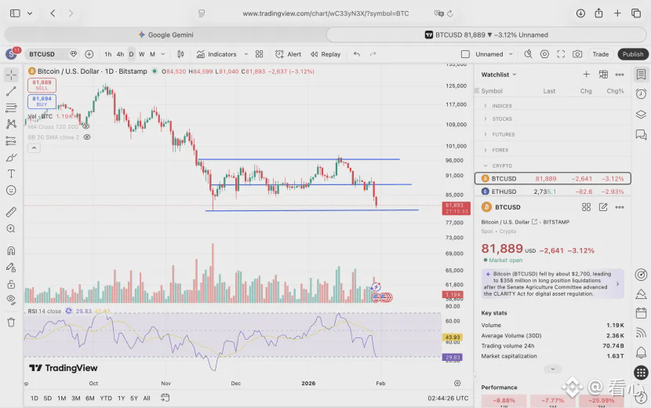Toggle visibility of the MA Cross indicator
The image size is (651, 408).
click(x=85, y=126)
